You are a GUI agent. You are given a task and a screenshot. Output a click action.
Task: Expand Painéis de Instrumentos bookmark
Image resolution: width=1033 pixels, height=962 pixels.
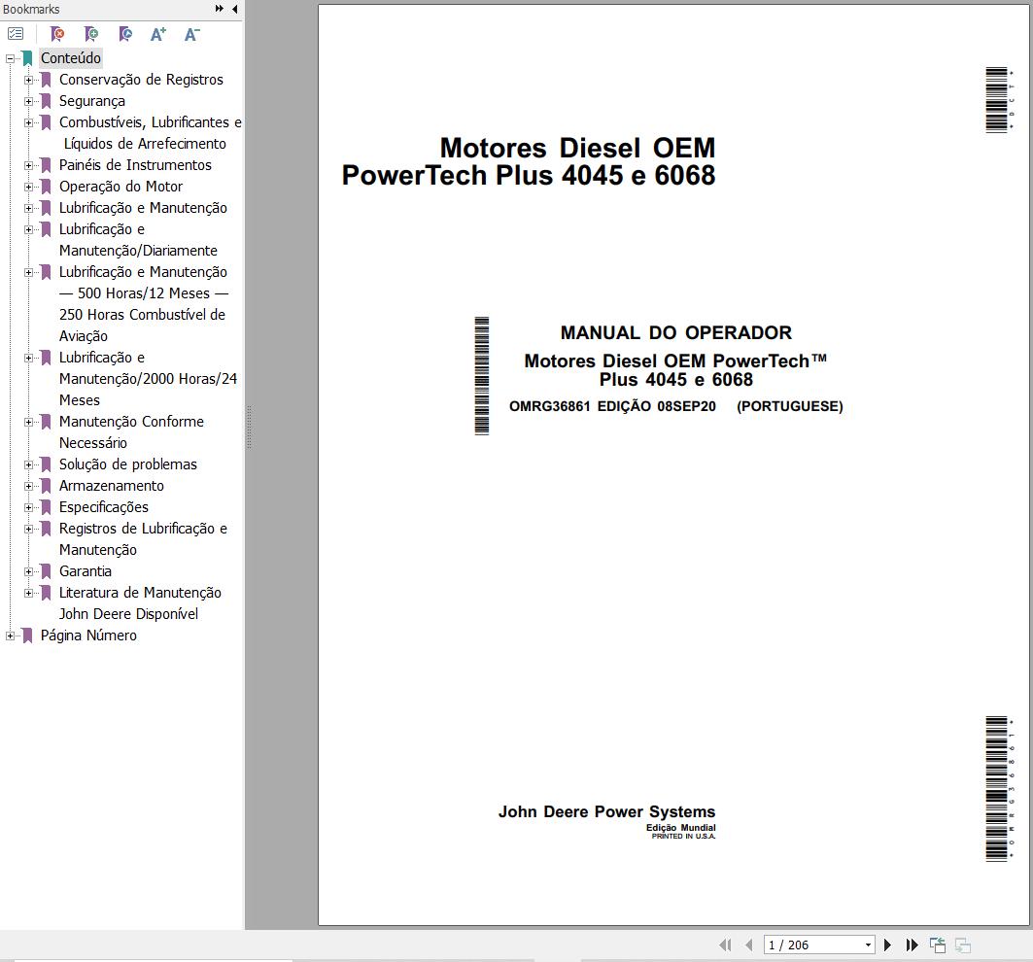click(28, 165)
